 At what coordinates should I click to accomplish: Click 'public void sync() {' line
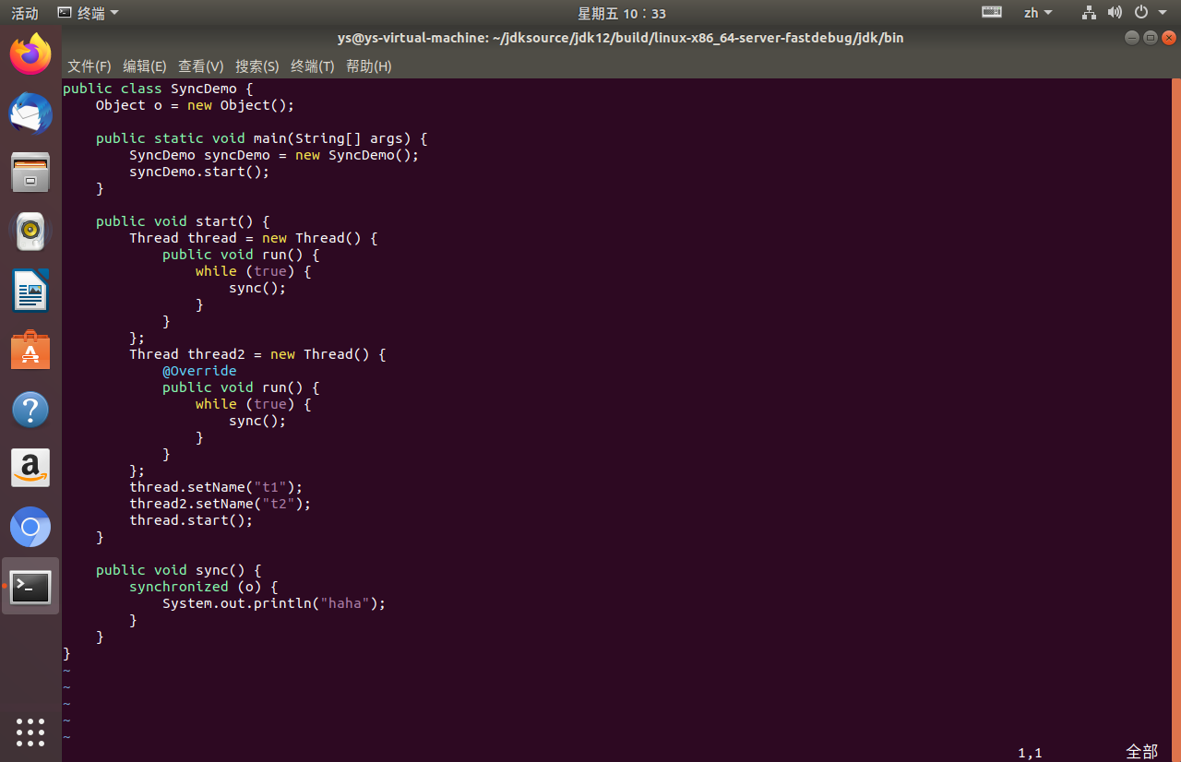(179, 570)
